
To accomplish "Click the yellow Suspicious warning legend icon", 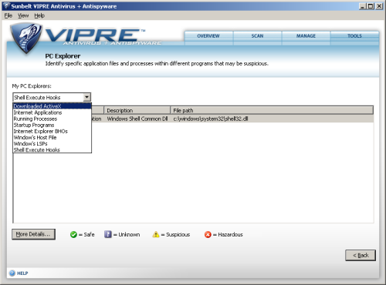I will pos(156,234).
